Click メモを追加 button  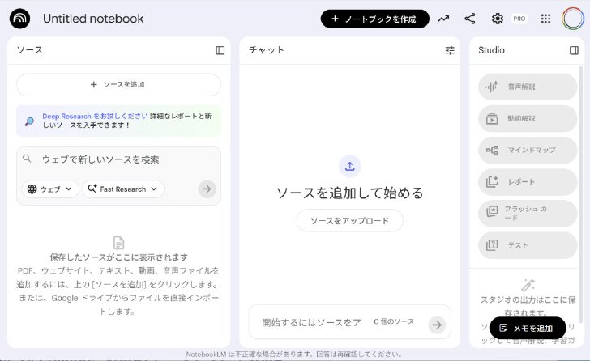click(x=528, y=329)
